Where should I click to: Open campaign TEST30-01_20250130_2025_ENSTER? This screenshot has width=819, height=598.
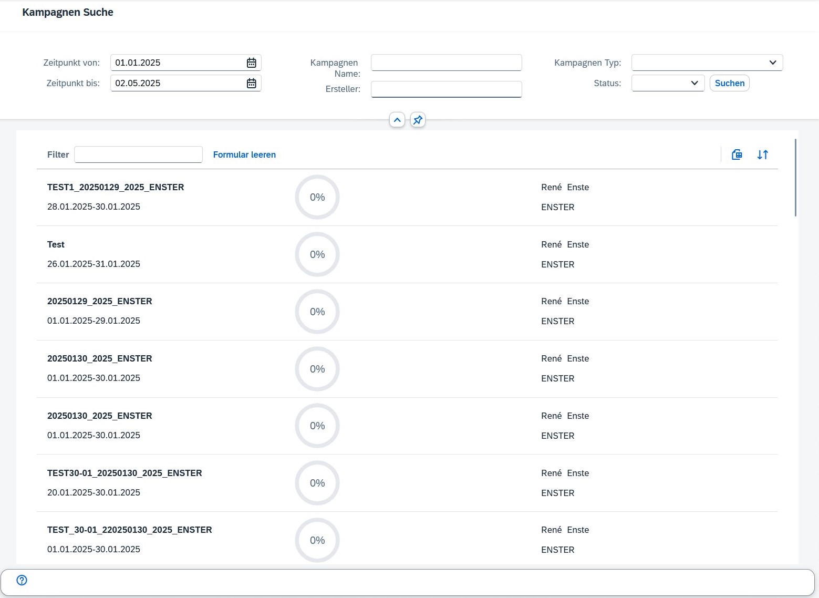[125, 473]
